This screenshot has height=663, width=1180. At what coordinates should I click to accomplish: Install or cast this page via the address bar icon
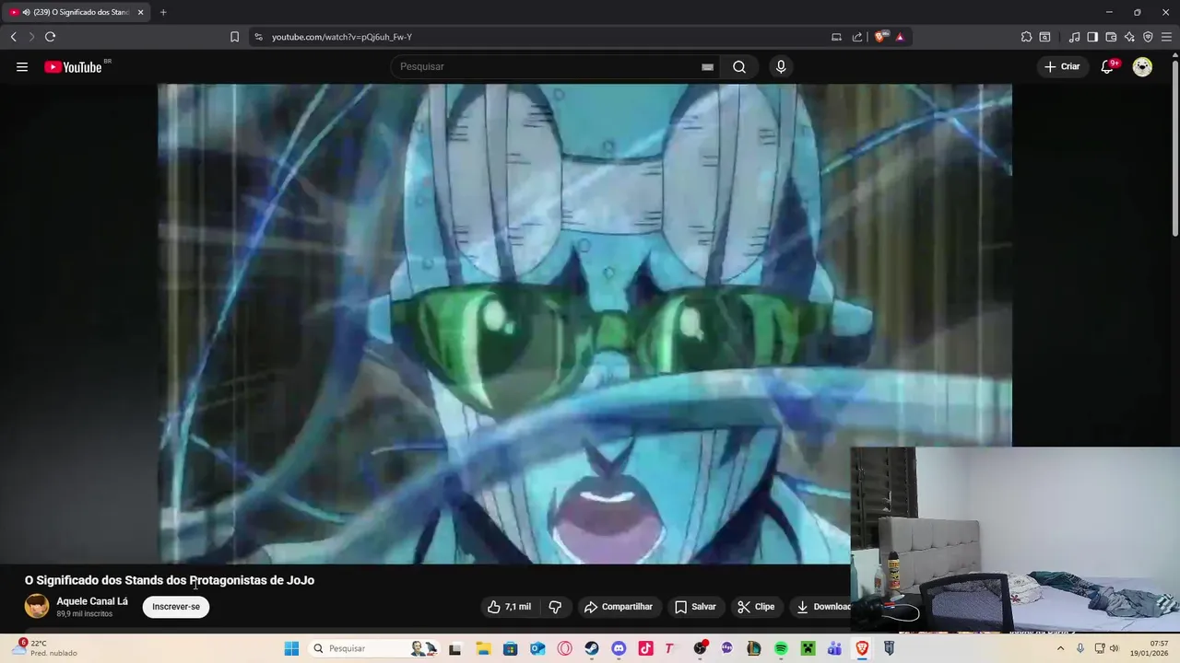(836, 37)
